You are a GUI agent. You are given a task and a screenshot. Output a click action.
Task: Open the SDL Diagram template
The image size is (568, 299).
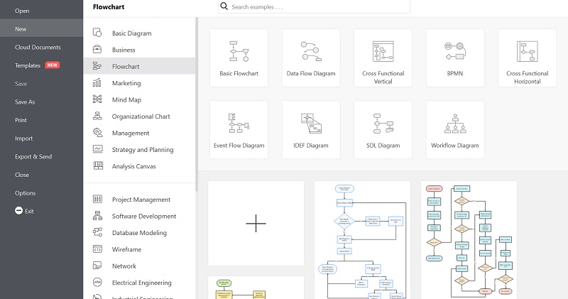coord(383,130)
